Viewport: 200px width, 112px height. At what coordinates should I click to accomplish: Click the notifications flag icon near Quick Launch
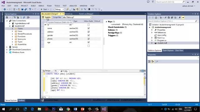coord(153,2)
